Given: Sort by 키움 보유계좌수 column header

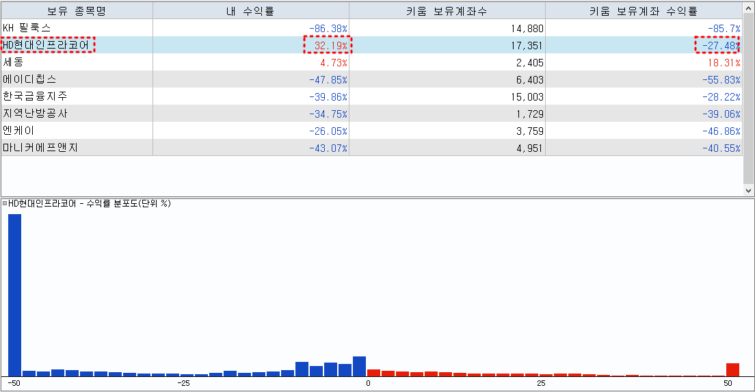Looking at the screenshot, I should click(447, 10).
